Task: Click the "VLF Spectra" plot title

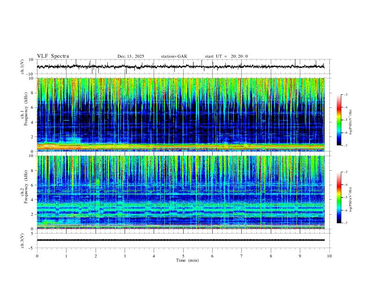Action: (x=53, y=56)
